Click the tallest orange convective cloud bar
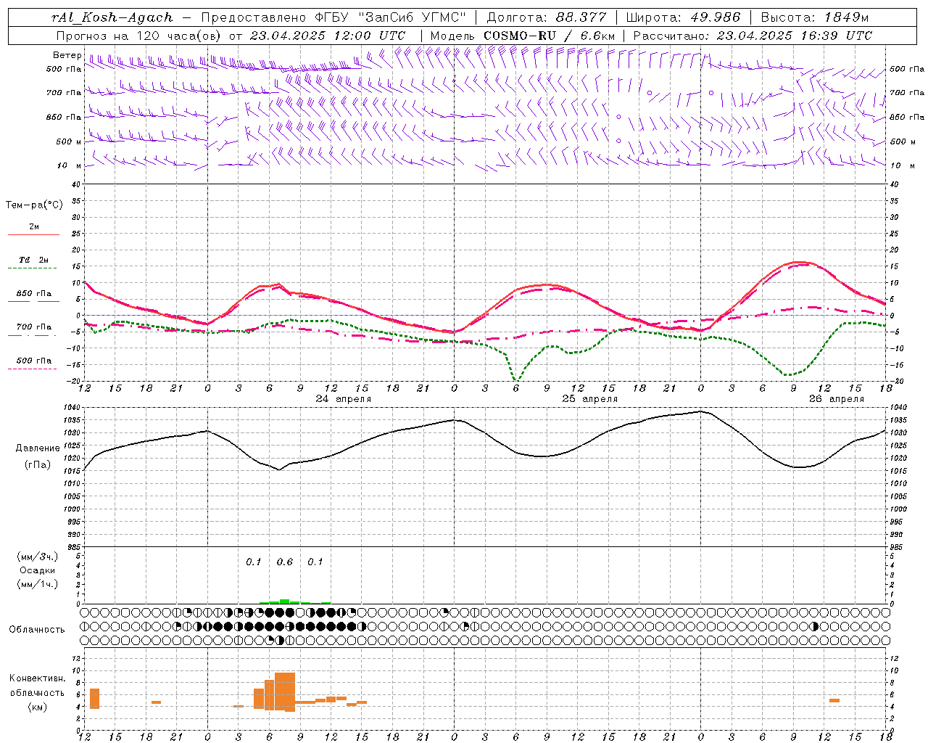The image size is (928, 743). point(285,692)
